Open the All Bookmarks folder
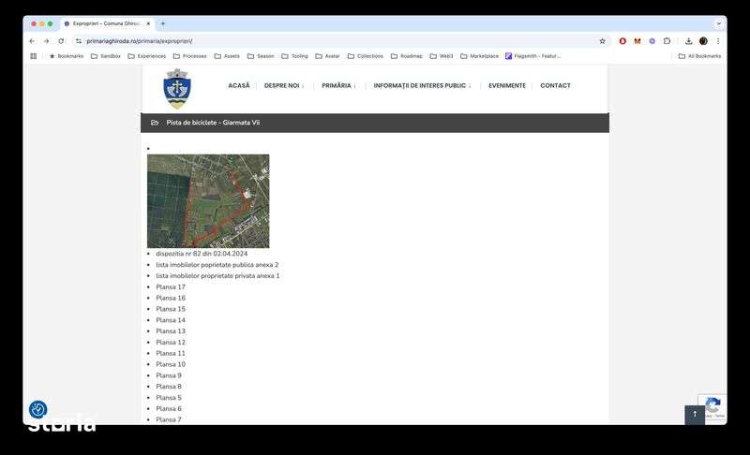Screen dimensions: 750x455 coord(699,56)
